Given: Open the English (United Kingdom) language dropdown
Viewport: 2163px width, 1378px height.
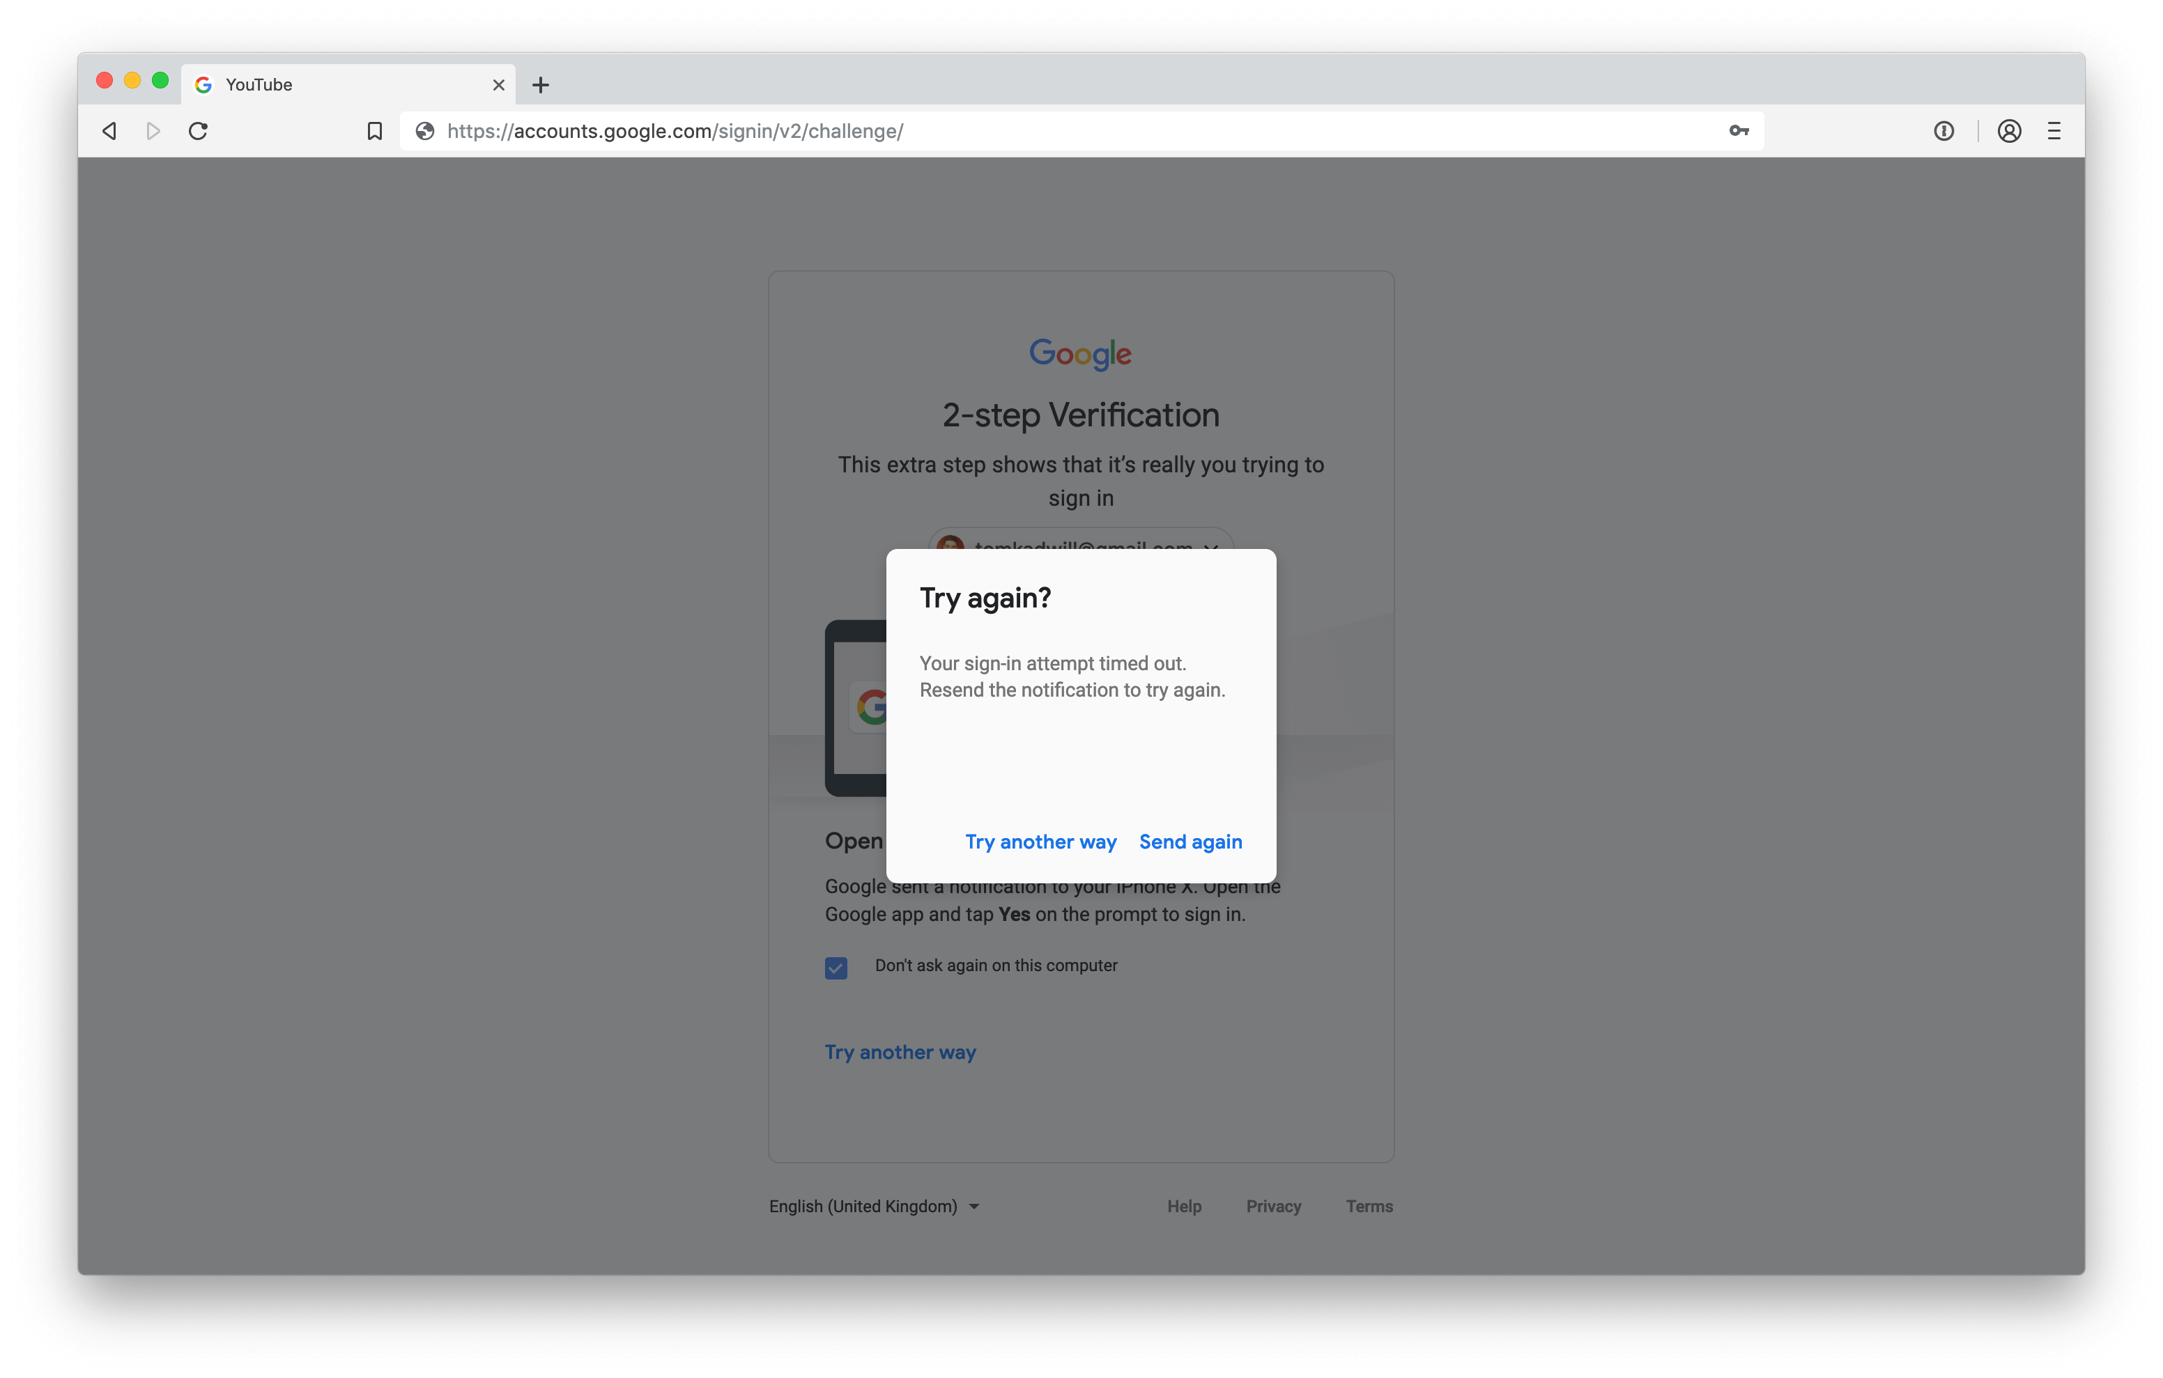Looking at the screenshot, I should pos(874,1205).
